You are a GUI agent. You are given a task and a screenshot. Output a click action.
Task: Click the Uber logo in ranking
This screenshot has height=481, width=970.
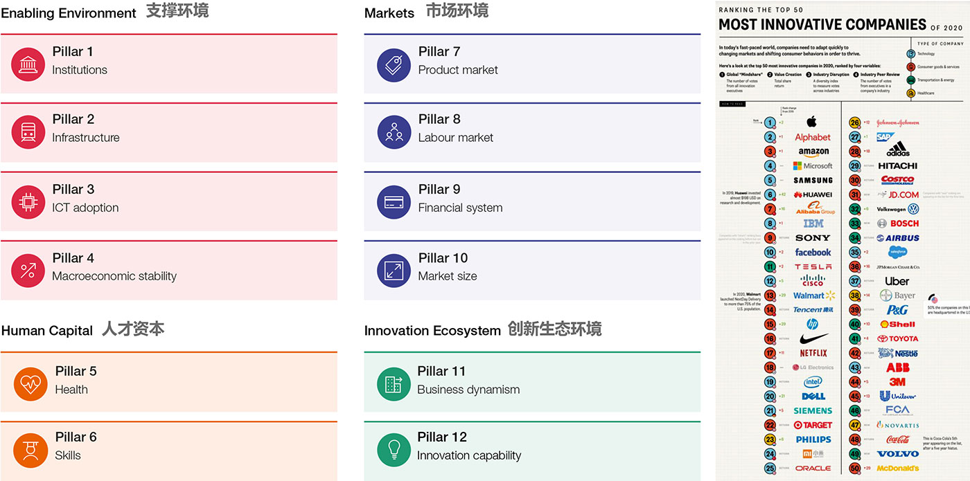click(x=897, y=281)
